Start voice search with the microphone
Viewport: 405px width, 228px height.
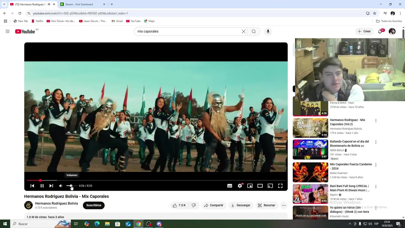(268, 31)
